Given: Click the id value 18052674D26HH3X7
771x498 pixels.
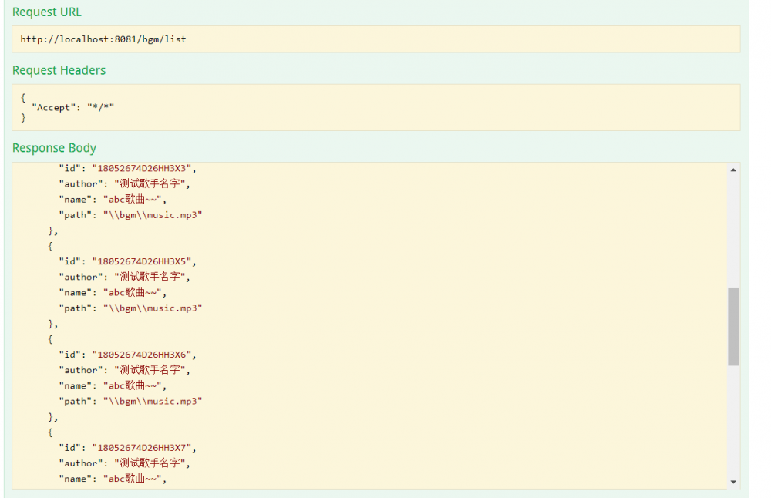Looking at the screenshot, I should (x=144, y=447).
